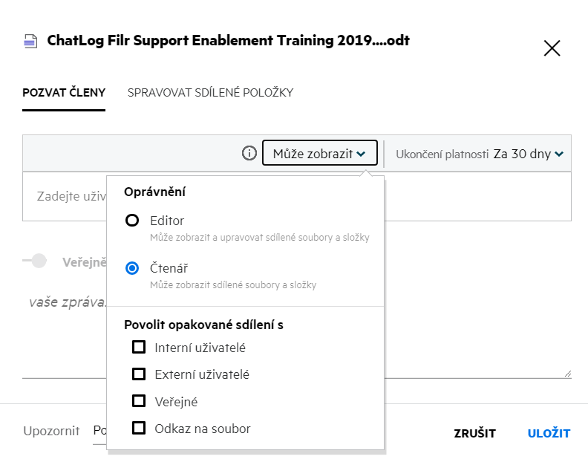Toggle the Veřejně share switch
This screenshot has width=588, height=462.
(35, 261)
